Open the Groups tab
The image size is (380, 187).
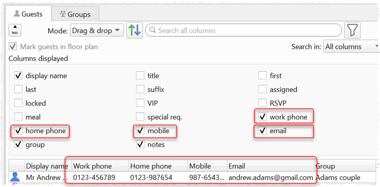[x=75, y=15]
